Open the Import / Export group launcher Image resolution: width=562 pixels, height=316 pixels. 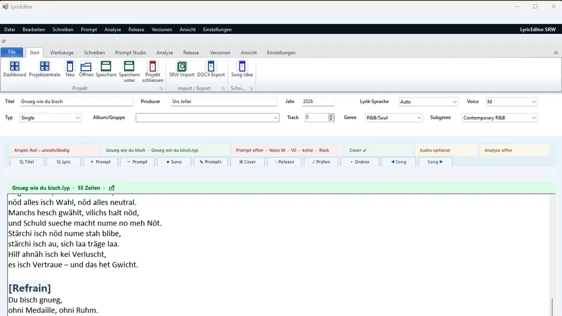(223, 88)
